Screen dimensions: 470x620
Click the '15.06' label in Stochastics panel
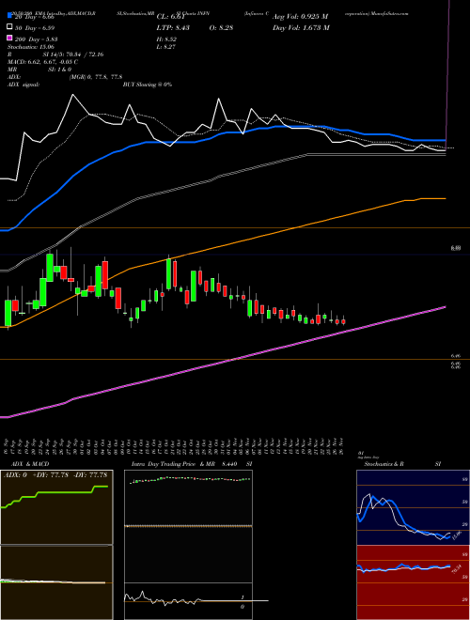pos(456,536)
